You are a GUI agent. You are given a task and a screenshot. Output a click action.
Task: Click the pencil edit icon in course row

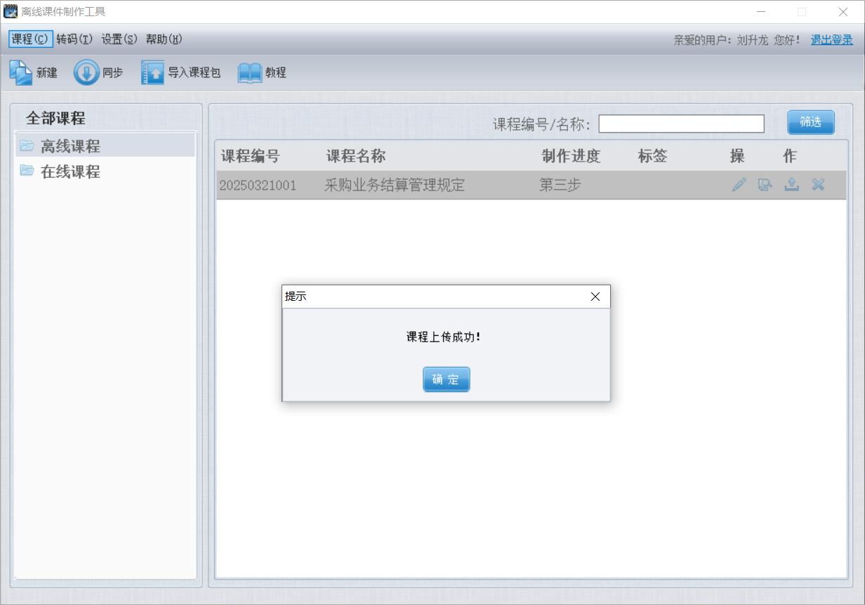[x=739, y=185]
